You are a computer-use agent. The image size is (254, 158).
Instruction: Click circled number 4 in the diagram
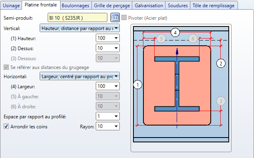pos(175,32)
